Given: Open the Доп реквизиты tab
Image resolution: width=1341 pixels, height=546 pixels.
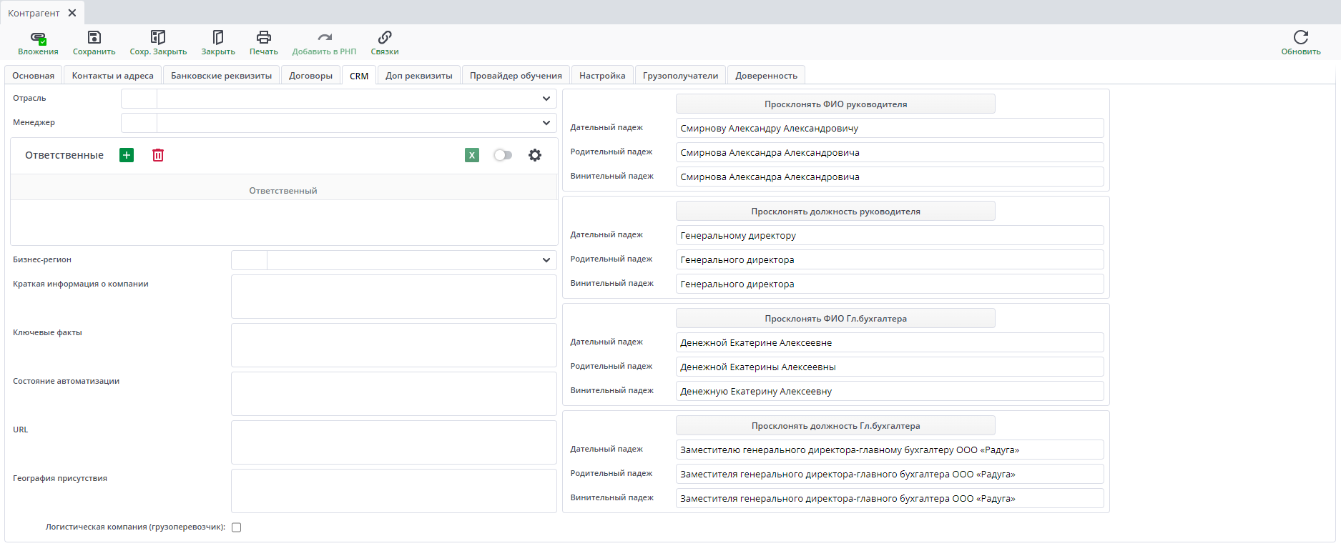Looking at the screenshot, I should pyautogui.click(x=419, y=76).
